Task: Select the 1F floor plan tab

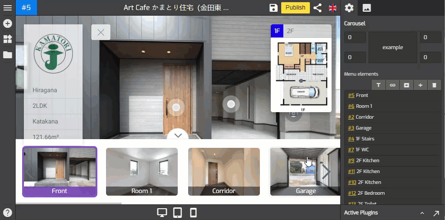Action: coord(277,31)
